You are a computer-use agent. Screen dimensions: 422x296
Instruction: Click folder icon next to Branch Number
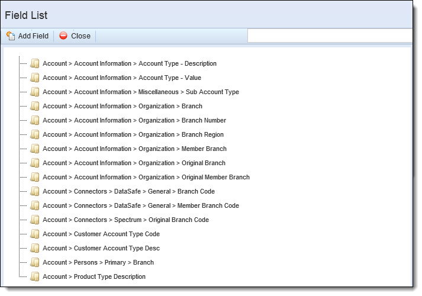coord(35,120)
